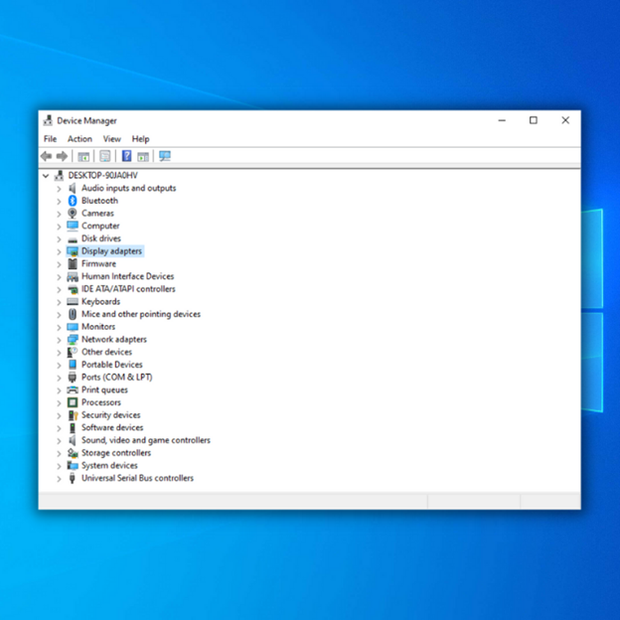Select the Software devices label
The height and width of the screenshot is (620, 620).
(112, 427)
